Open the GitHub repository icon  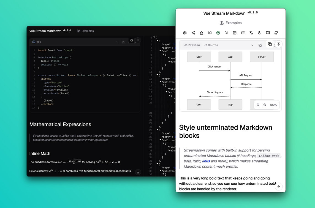pos(276,33)
